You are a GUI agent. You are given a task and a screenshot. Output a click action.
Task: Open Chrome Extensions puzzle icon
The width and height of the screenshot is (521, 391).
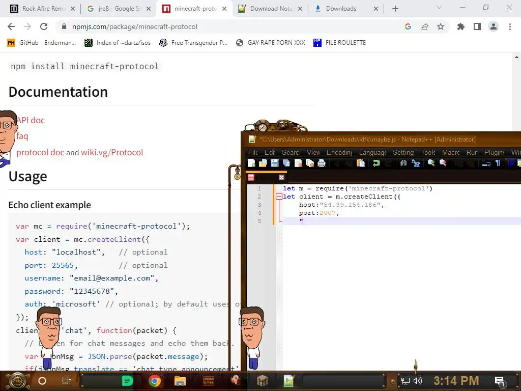(461, 26)
